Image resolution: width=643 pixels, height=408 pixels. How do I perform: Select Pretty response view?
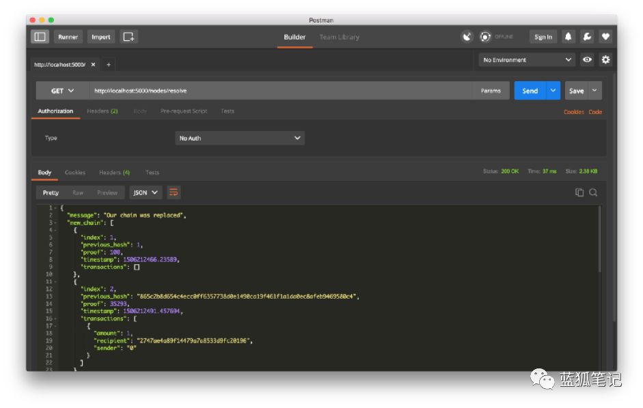[x=51, y=192]
